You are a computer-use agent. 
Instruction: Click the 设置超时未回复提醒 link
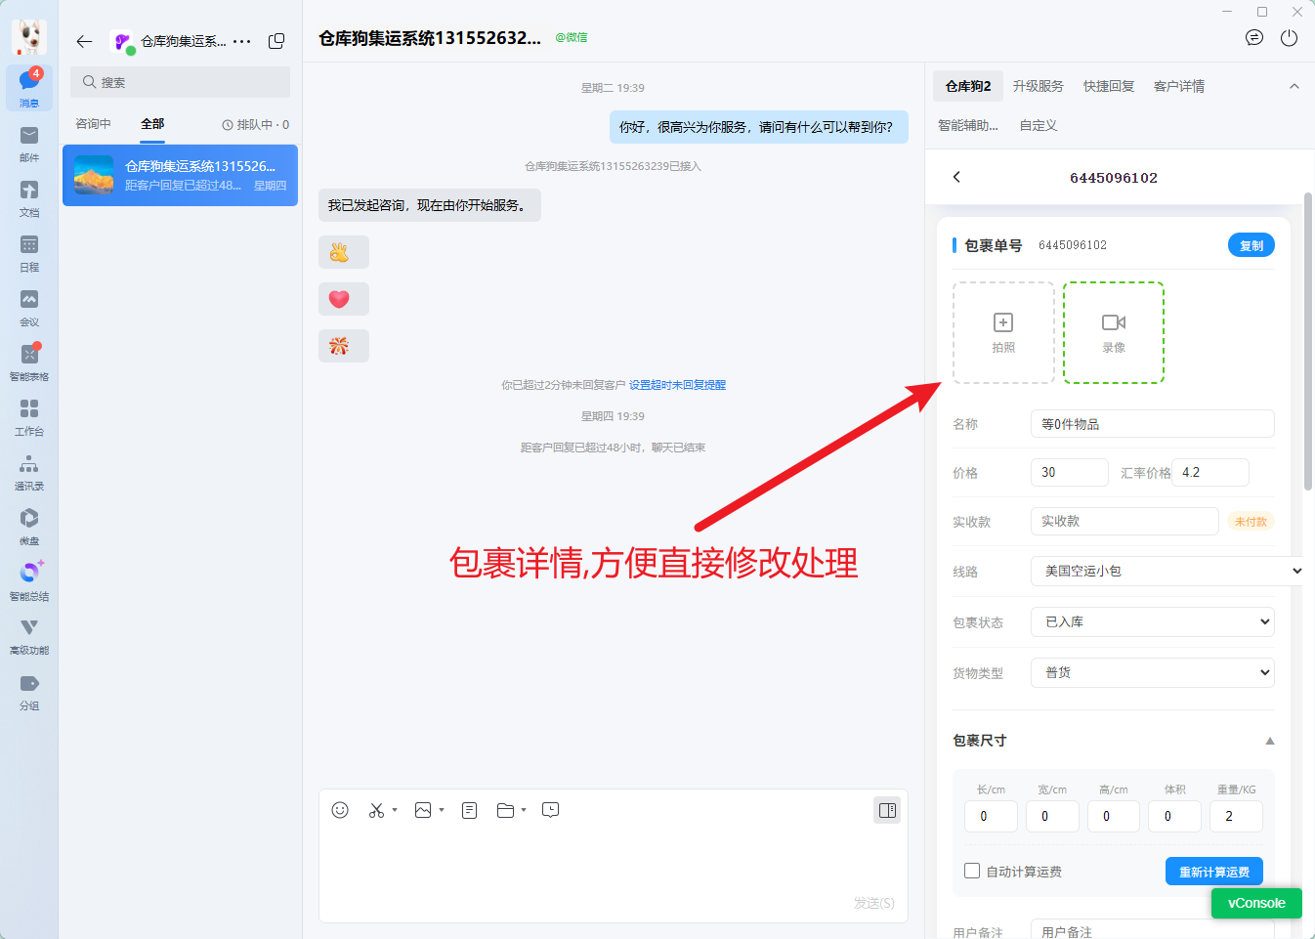(x=677, y=385)
